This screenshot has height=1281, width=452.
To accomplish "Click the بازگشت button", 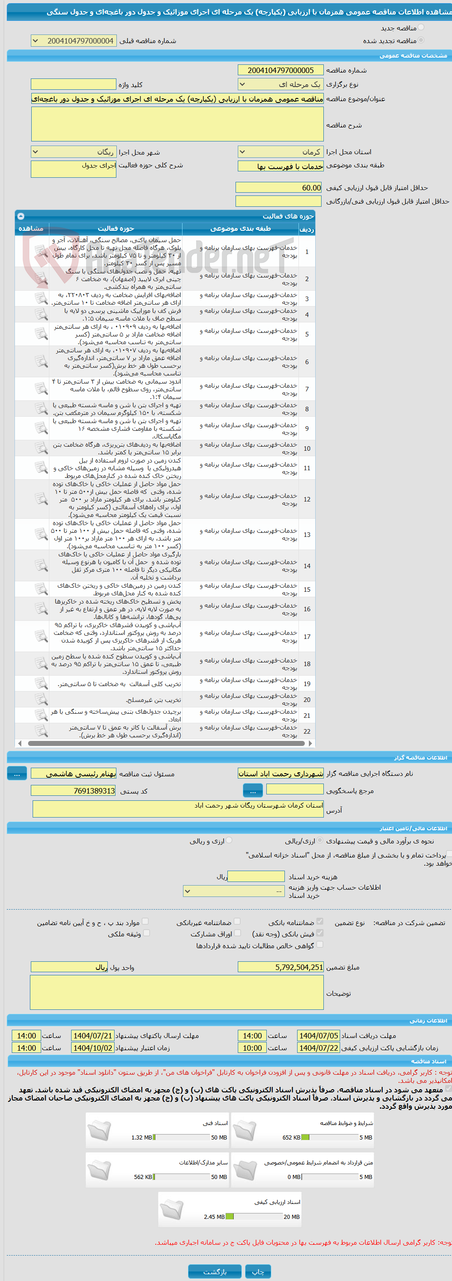I will (x=215, y=1271).
